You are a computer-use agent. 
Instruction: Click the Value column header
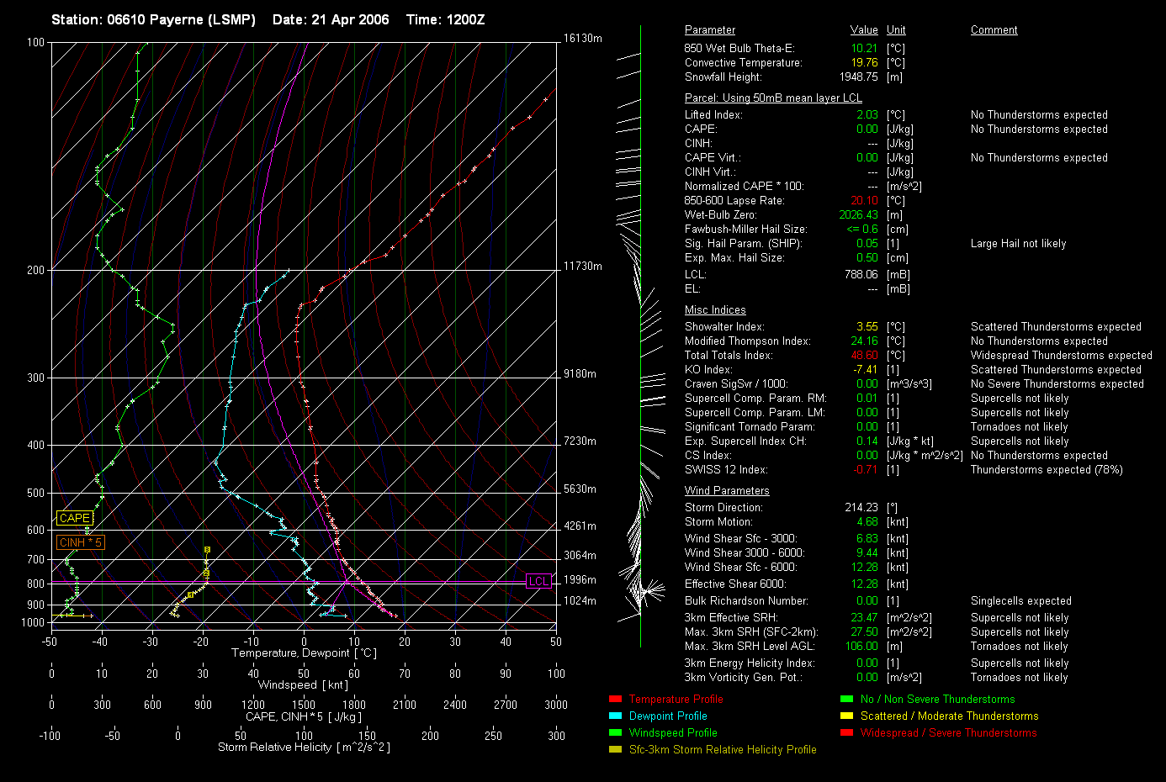(x=864, y=30)
